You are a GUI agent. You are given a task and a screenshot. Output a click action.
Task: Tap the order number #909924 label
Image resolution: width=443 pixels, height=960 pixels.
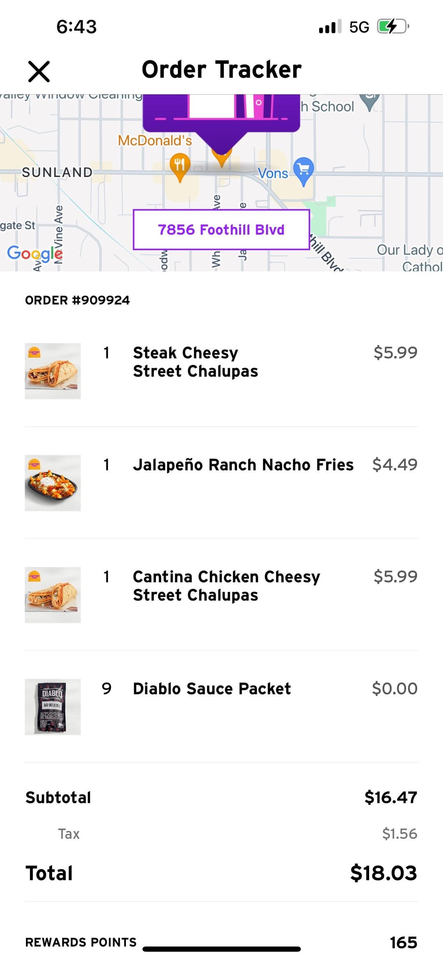pyautogui.click(x=78, y=300)
